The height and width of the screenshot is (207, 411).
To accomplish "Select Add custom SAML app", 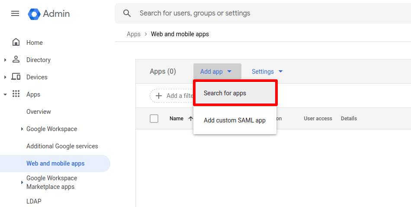I will click(x=234, y=120).
